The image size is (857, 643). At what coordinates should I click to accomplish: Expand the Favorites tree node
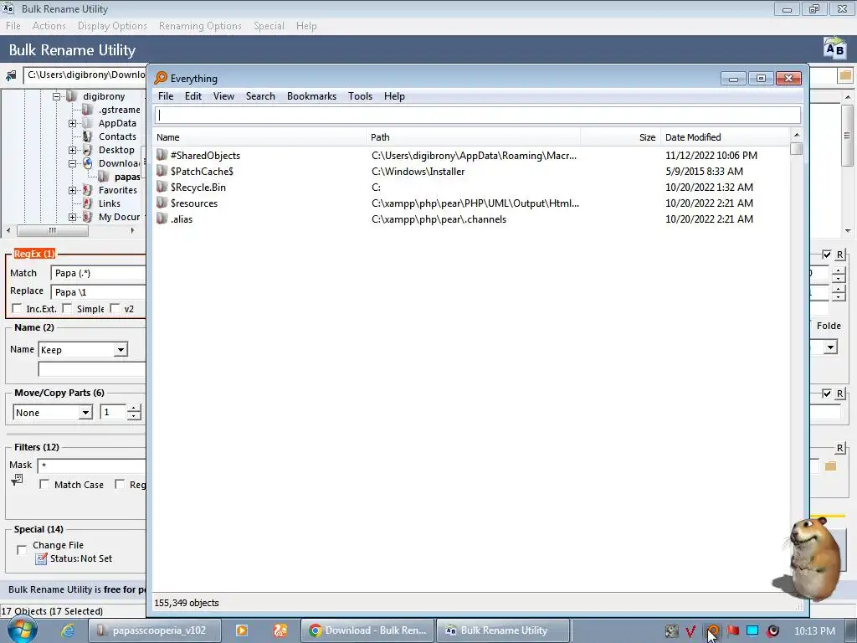72,190
